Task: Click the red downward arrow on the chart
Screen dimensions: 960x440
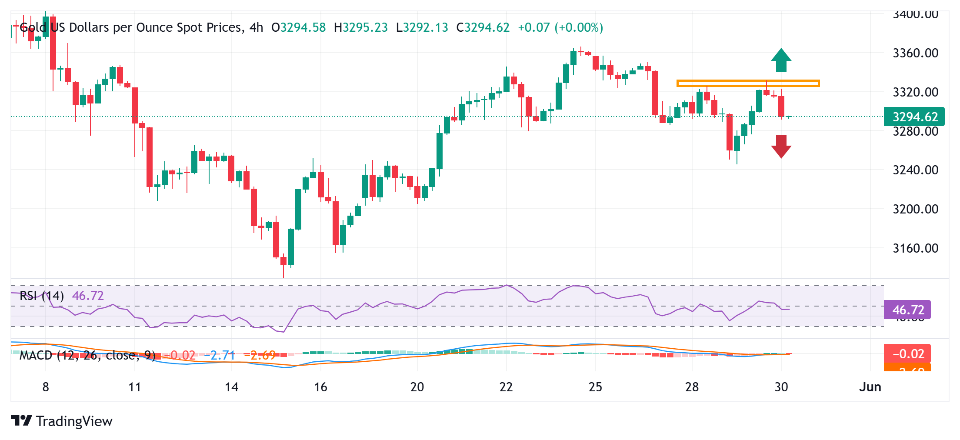Action: click(x=781, y=146)
